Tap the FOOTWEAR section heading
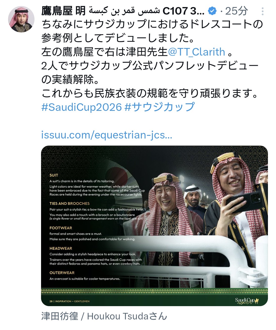Screen dimensions: 276x330 click(x=61, y=228)
